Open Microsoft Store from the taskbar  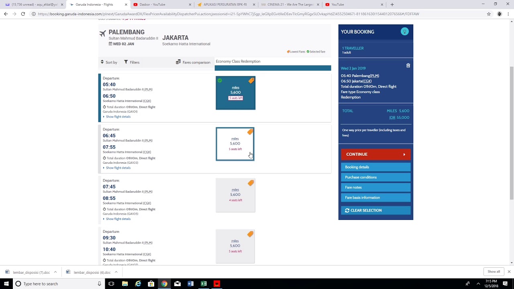151,284
